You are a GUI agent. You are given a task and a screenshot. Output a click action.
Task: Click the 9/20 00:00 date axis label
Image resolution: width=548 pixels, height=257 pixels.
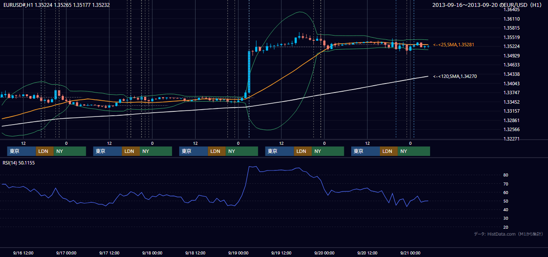[x=324, y=253]
